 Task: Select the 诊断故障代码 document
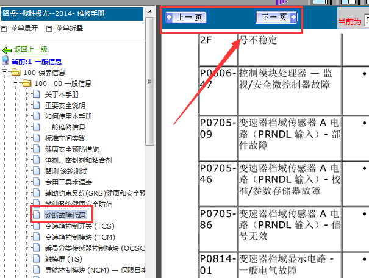[x=65, y=215]
